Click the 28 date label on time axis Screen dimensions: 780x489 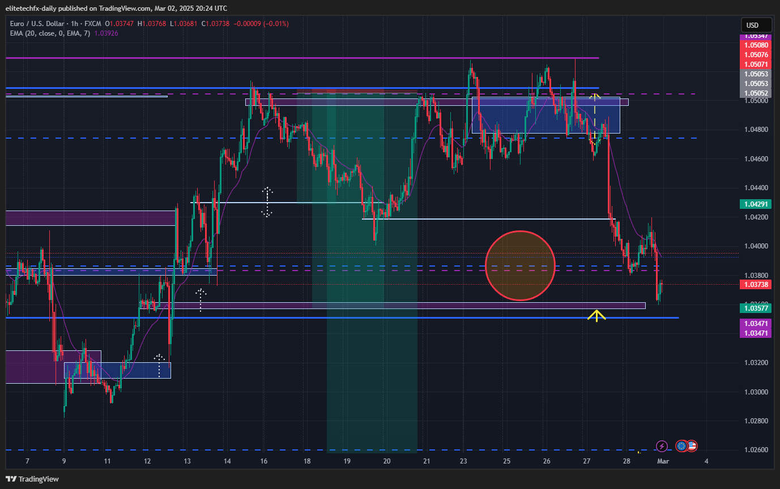[x=627, y=461]
